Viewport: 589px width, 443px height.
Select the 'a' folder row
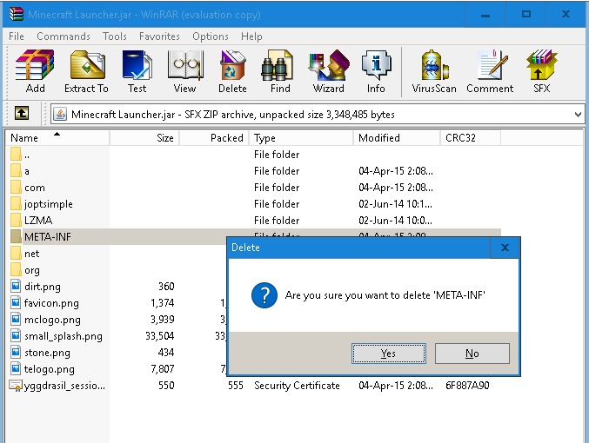point(253,170)
